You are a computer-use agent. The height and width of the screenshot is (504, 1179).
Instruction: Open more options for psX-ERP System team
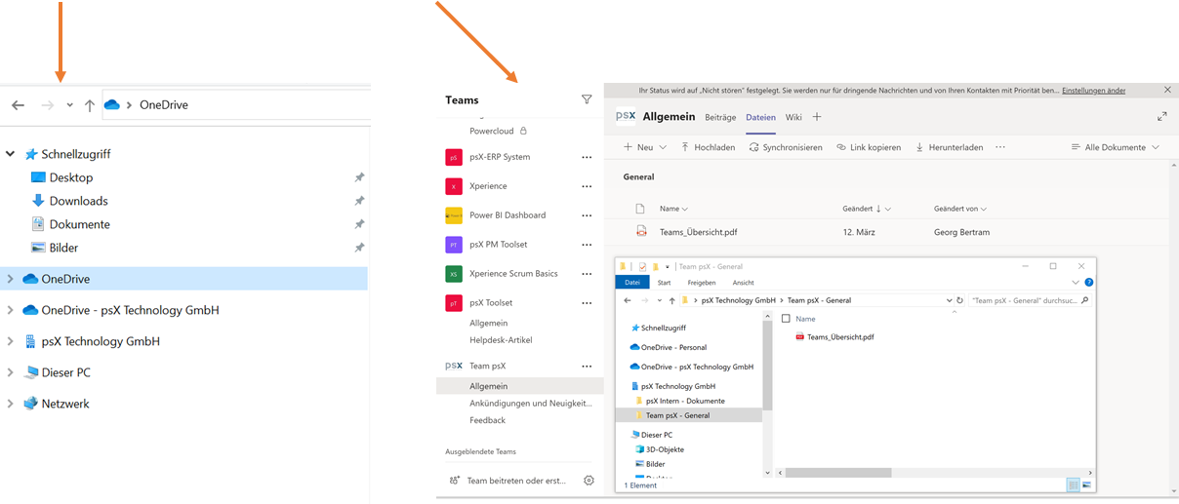click(x=587, y=157)
